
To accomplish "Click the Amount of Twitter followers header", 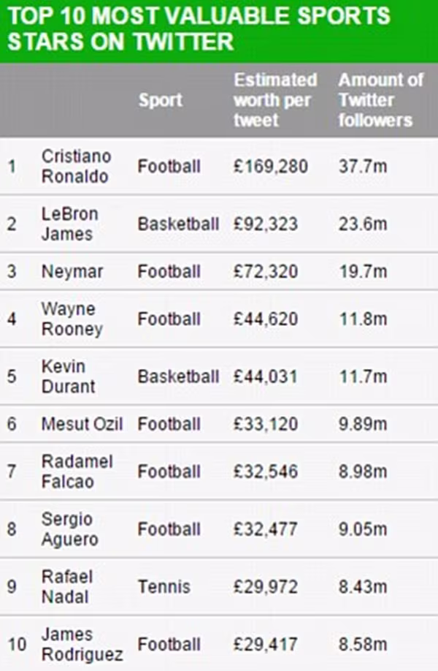I will (380, 100).
